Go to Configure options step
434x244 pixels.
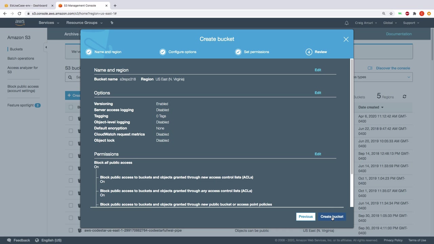tap(182, 52)
